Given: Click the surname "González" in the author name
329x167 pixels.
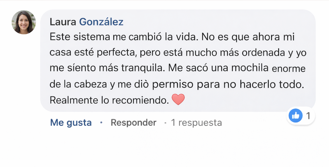Looking at the screenshot, I should (101, 22).
